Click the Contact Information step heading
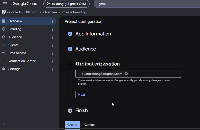200x130 pixels. (98, 64)
